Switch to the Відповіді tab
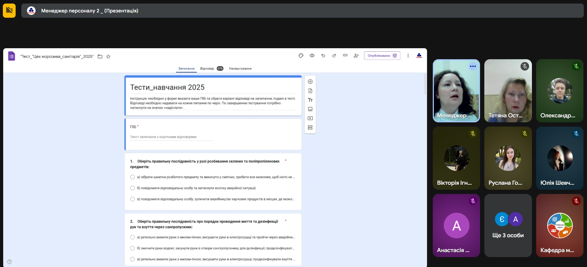 click(x=207, y=68)
